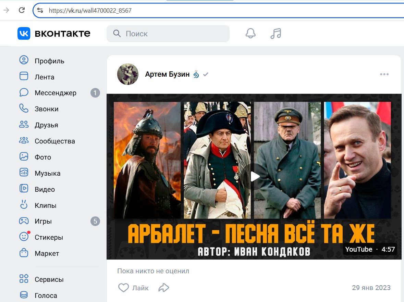Go to Лента news feed
404x302 pixels.
coord(44,77)
